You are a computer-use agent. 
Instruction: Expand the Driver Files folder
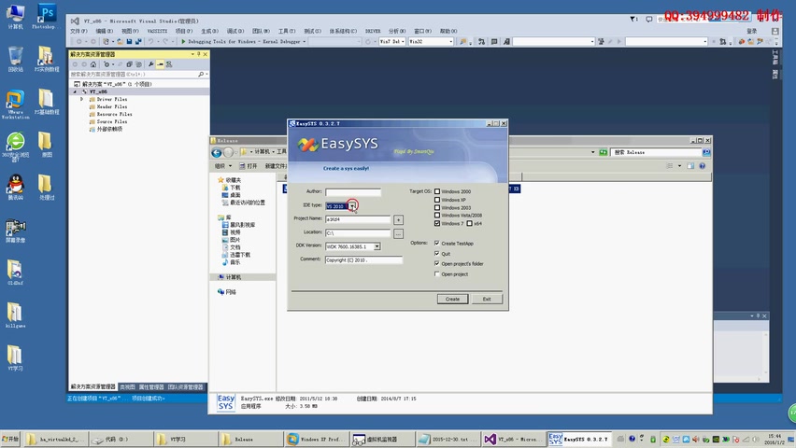pos(81,100)
